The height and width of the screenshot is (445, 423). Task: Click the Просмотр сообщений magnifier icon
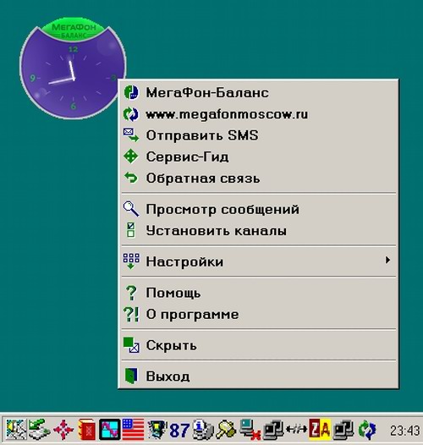tap(131, 209)
